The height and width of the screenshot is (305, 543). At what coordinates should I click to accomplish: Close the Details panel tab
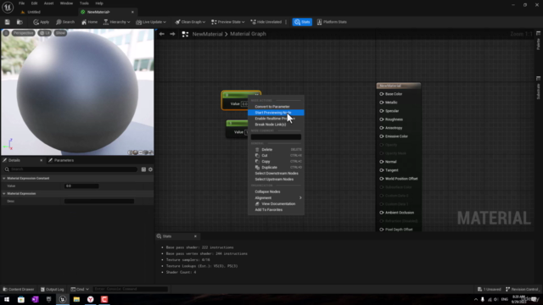[x=42, y=160]
